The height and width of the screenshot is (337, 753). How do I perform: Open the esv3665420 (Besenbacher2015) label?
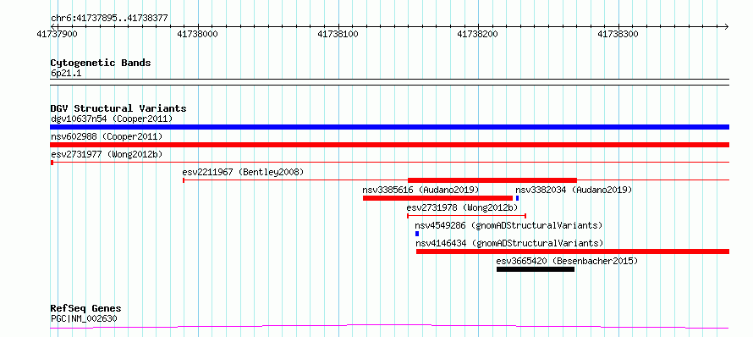pyautogui.click(x=567, y=261)
